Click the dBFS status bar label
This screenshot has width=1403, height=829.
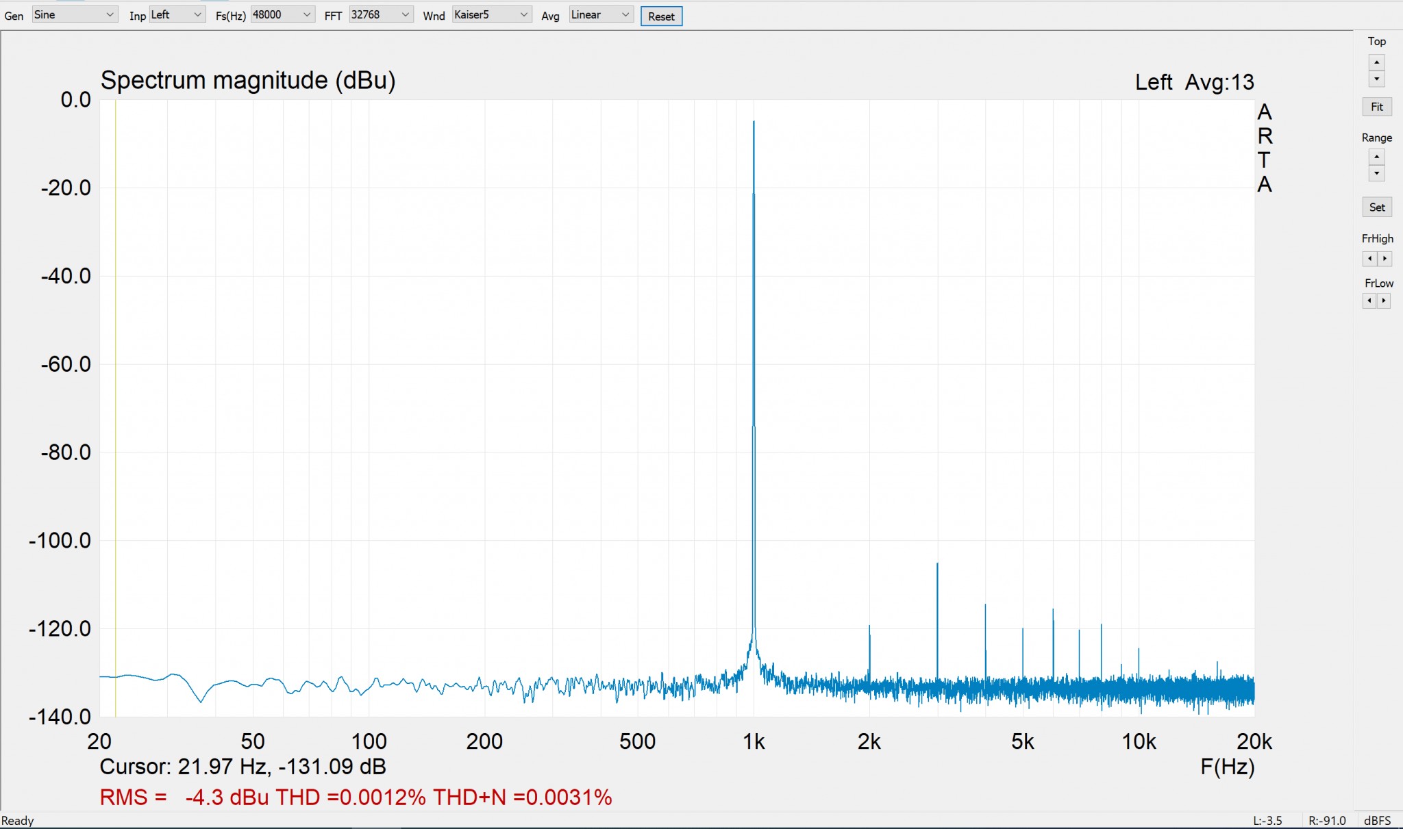point(1377,821)
